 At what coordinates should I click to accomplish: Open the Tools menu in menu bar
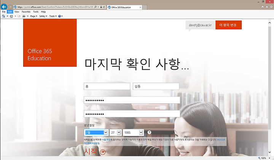point(36,12)
